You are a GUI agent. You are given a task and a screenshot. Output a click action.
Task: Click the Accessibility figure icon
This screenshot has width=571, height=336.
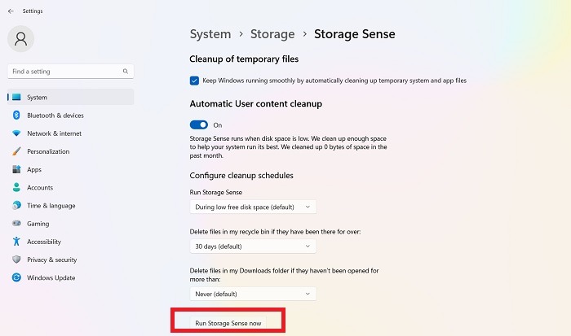coord(16,241)
